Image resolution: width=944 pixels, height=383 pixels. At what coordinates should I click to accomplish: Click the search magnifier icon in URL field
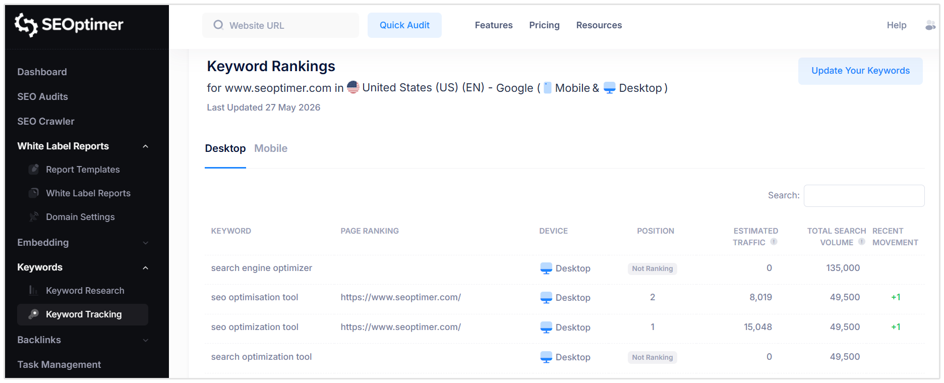[x=218, y=25]
